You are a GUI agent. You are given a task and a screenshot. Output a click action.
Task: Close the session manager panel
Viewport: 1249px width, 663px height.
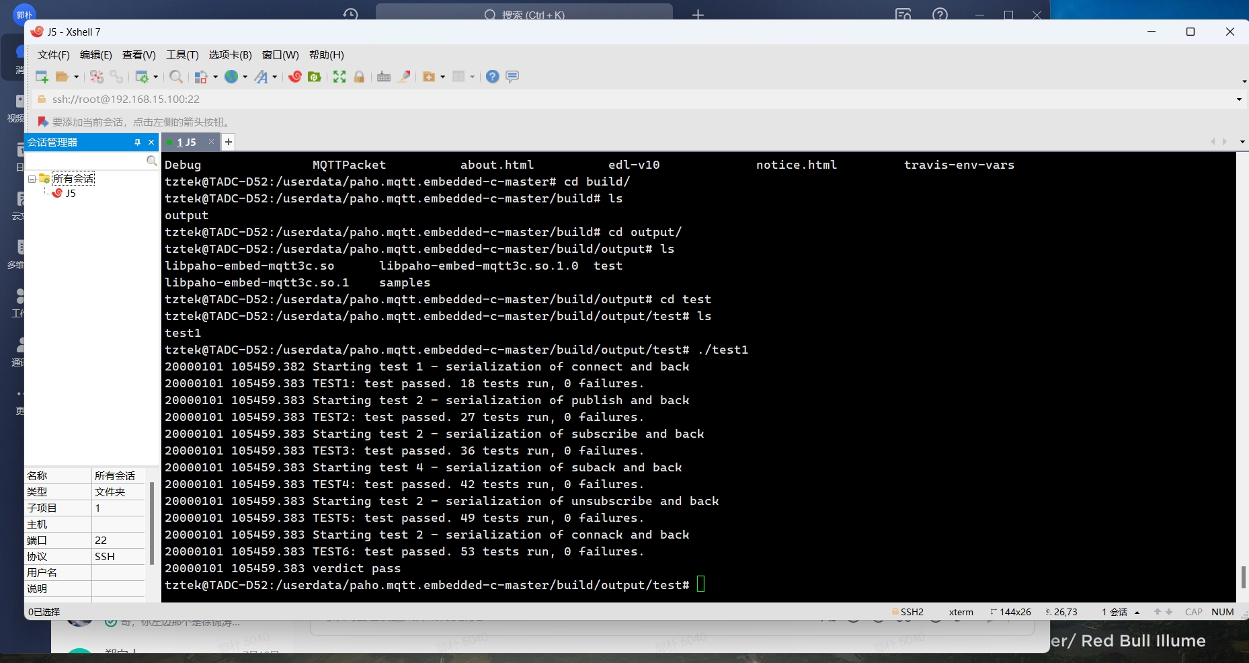click(x=151, y=143)
